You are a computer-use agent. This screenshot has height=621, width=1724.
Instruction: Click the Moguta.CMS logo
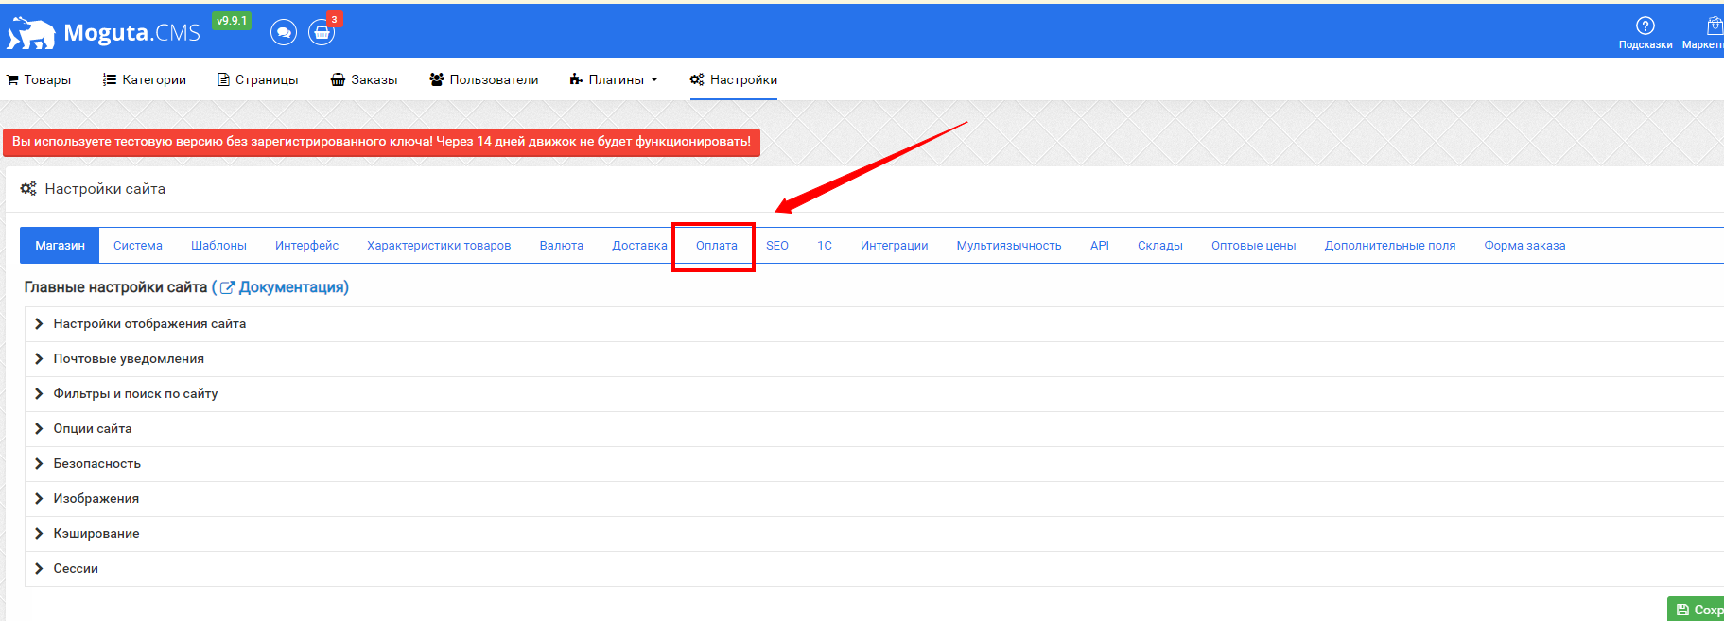[104, 33]
